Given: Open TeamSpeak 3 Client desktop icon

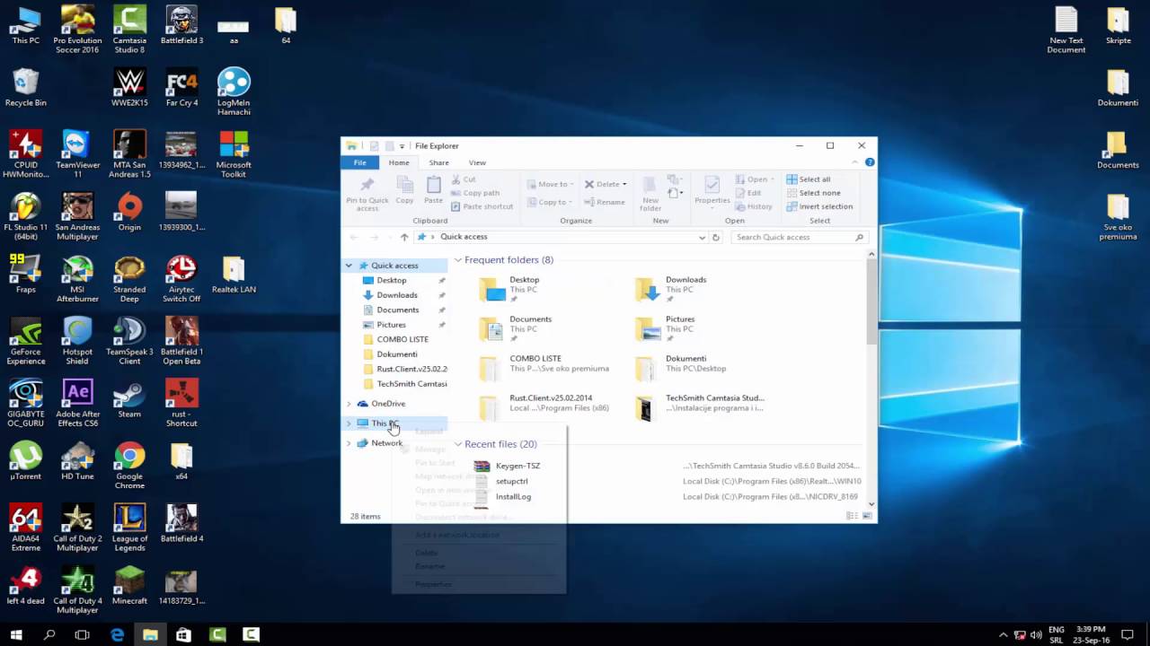Looking at the screenshot, I should [x=129, y=341].
